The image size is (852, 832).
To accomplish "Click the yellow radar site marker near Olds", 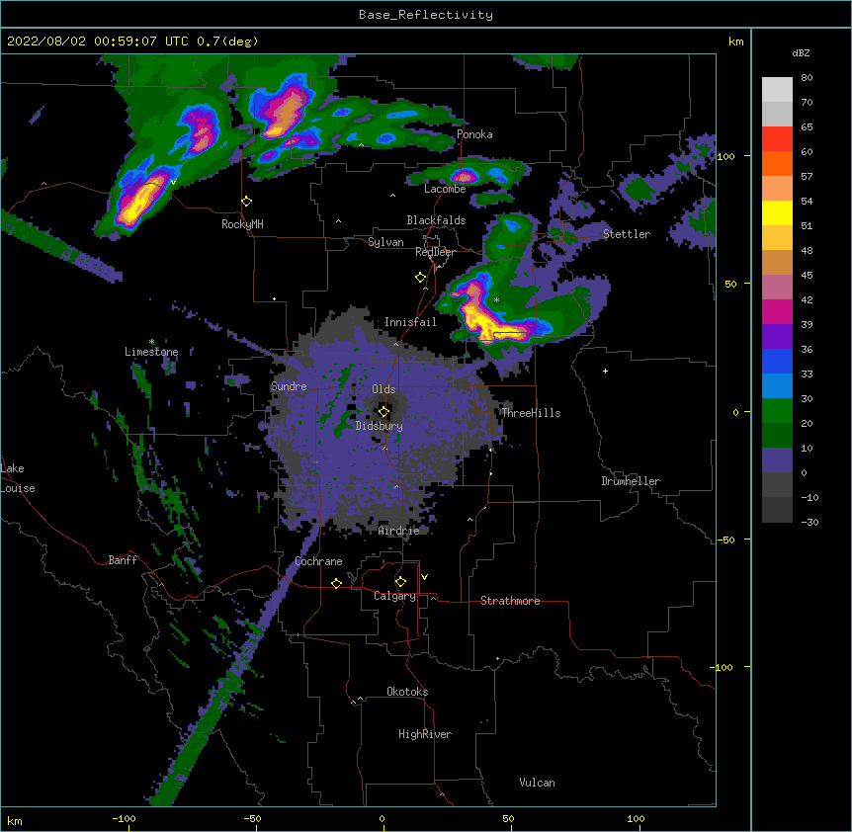I will [x=383, y=411].
